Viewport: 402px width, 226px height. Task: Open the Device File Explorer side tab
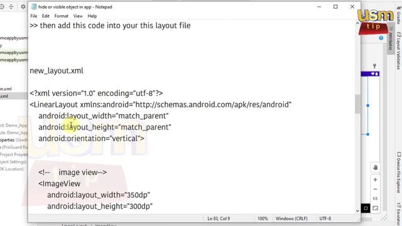(x=399, y=172)
